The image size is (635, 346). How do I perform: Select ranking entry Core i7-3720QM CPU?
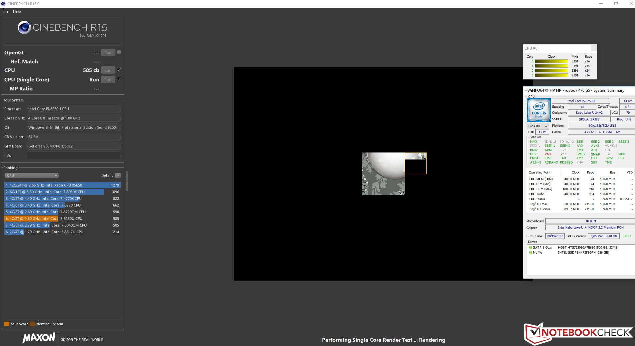click(x=62, y=212)
